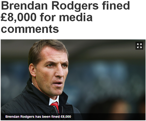Image resolution: width=146 pixels, height=121 pixels.
Task: Click "£8,000" in the photo caption
Action: click(66, 116)
